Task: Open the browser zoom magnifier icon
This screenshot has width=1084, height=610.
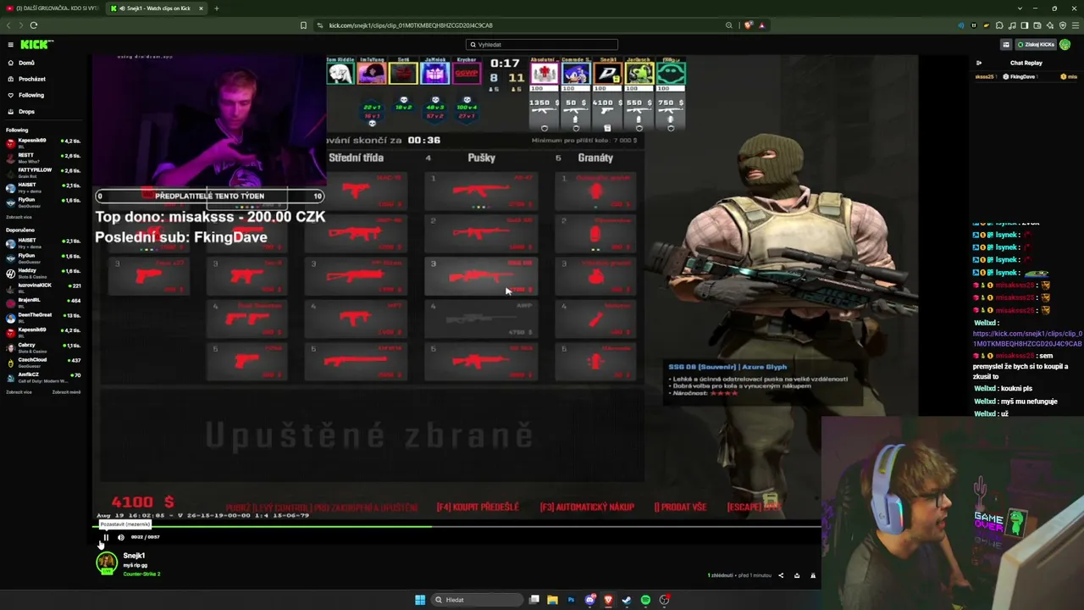Action: point(728,25)
